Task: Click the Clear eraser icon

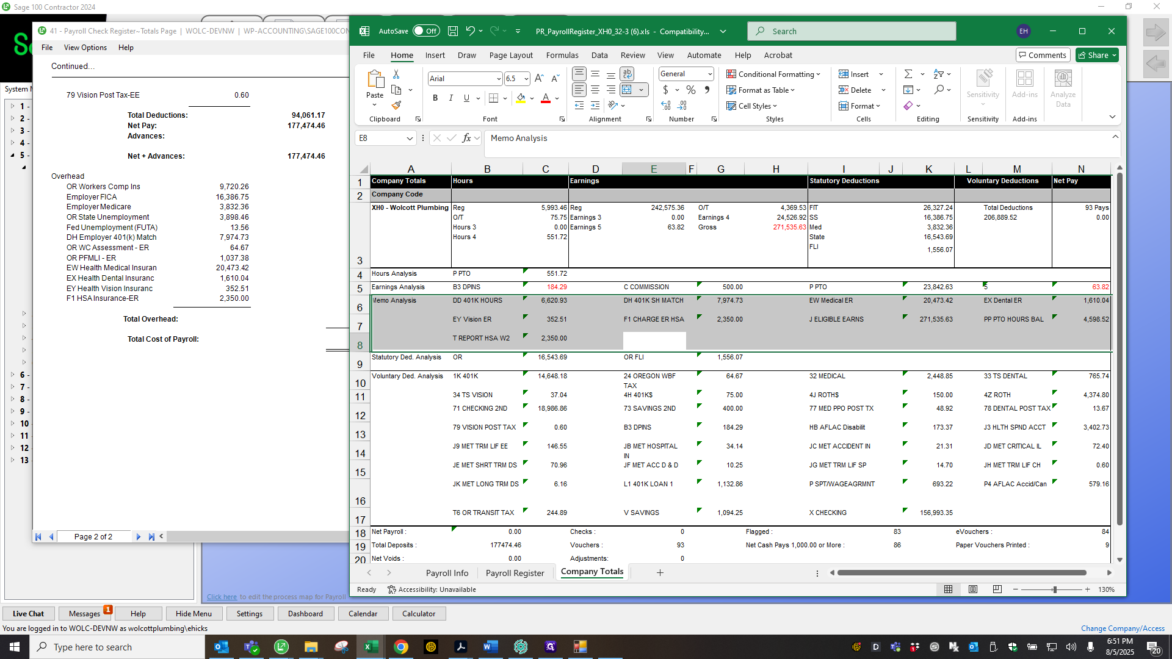Action: pos(908,106)
